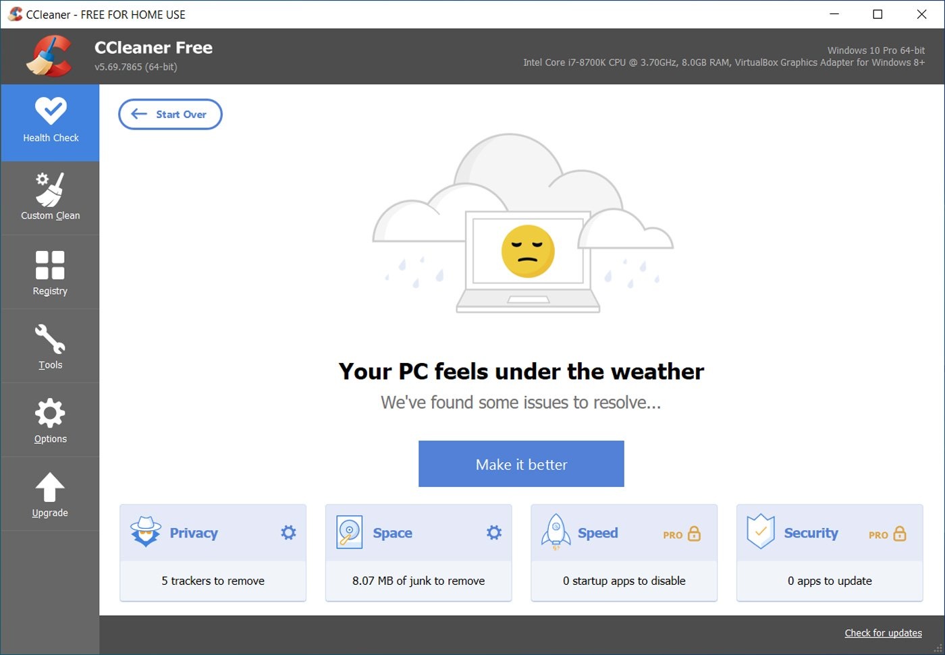Click the Privacy detective hat icon

(x=146, y=532)
